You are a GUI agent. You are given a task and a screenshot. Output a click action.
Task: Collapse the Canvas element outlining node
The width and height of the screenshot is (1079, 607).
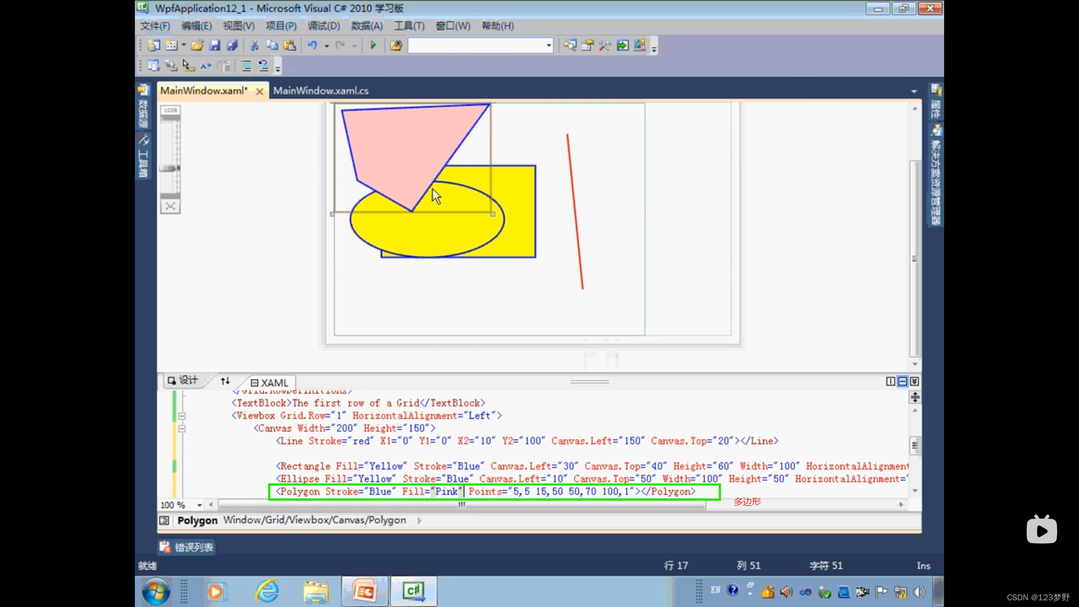pos(182,428)
